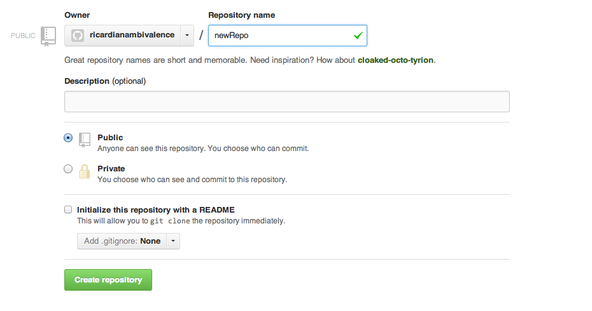Image resolution: width=592 pixels, height=311 pixels.
Task: Click the bold "Private" option label
Action: [111, 169]
